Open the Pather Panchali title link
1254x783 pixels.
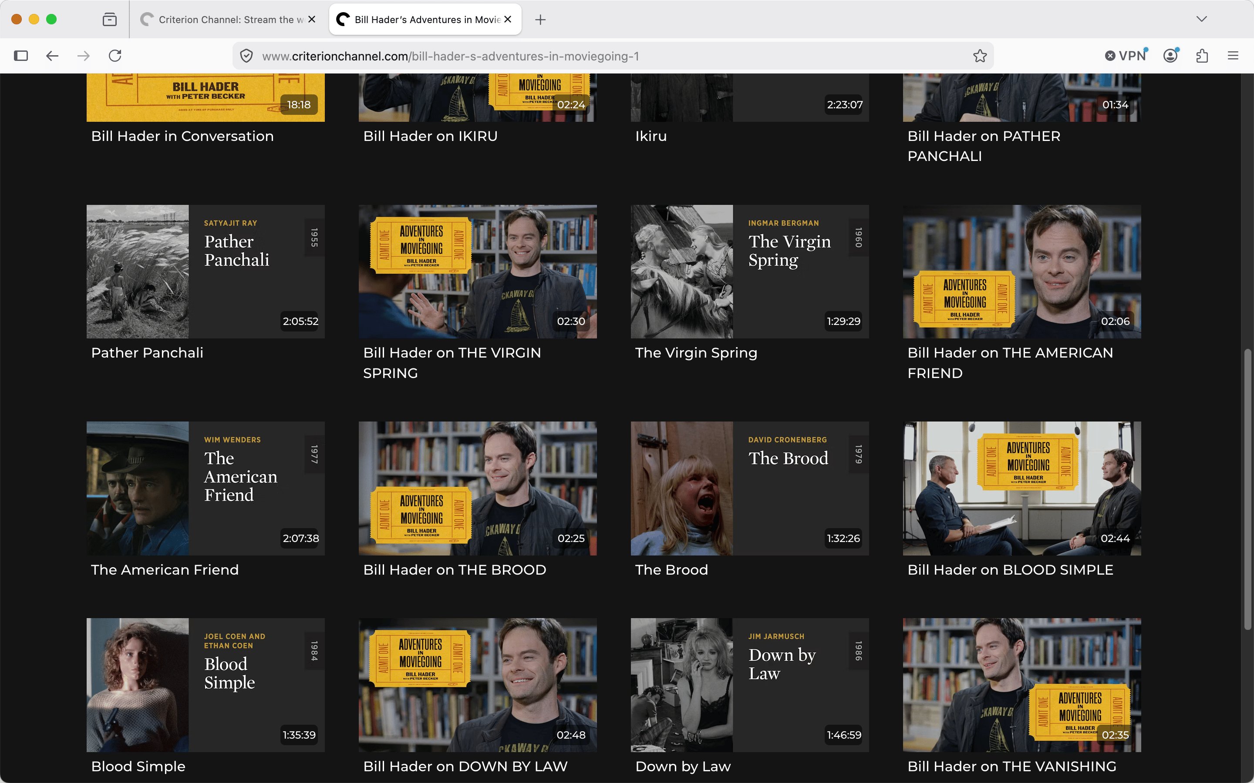point(147,353)
